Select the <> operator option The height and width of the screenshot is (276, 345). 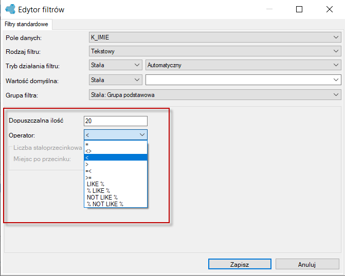point(116,151)
